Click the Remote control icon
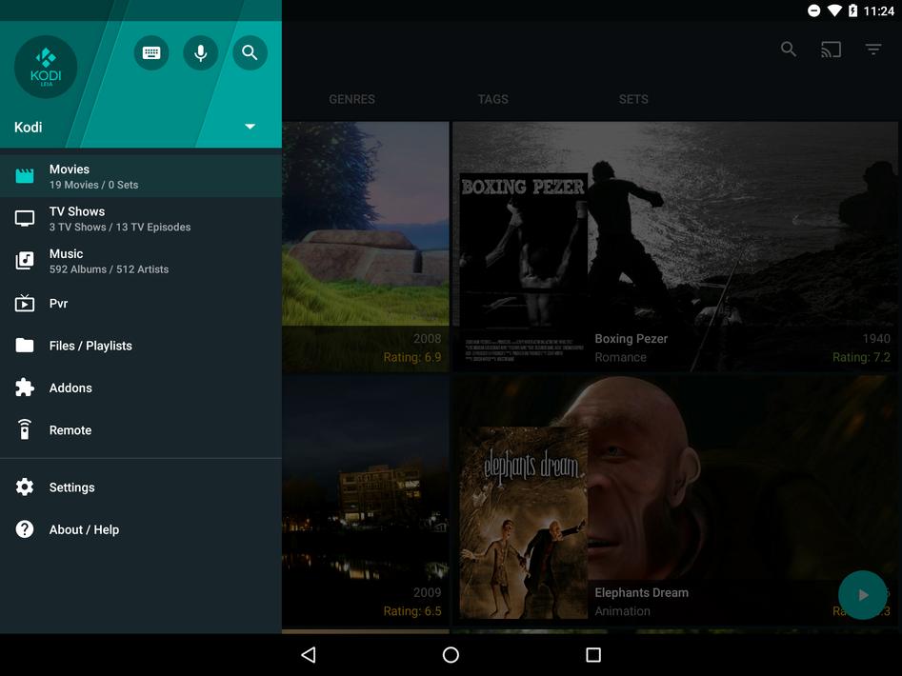This screenshot has width=902, height=676. [x=25, y=429]
